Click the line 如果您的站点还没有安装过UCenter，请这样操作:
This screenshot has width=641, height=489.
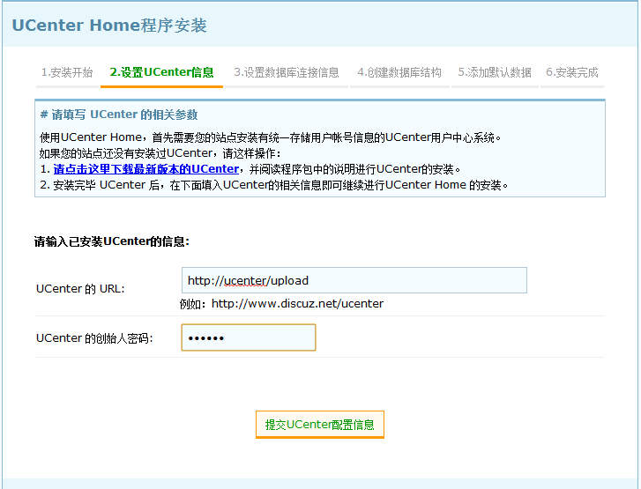(160, 153)
